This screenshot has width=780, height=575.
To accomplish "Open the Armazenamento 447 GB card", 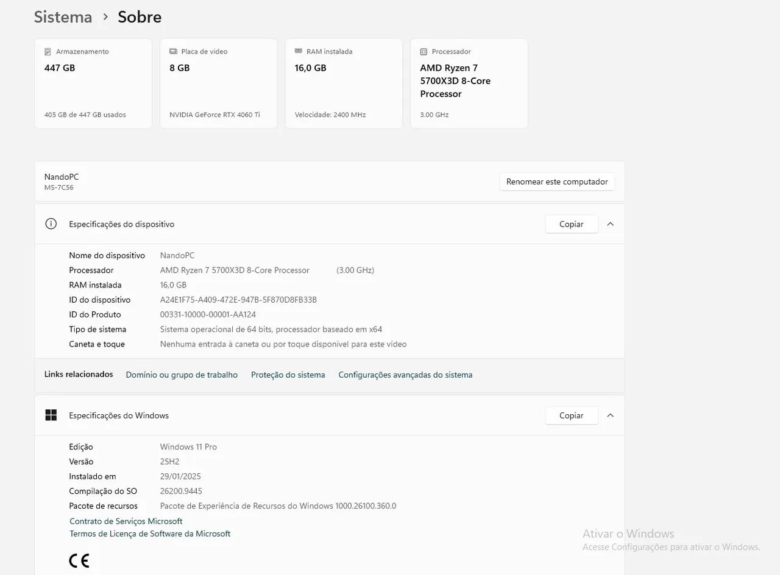I will coord(93,83).
